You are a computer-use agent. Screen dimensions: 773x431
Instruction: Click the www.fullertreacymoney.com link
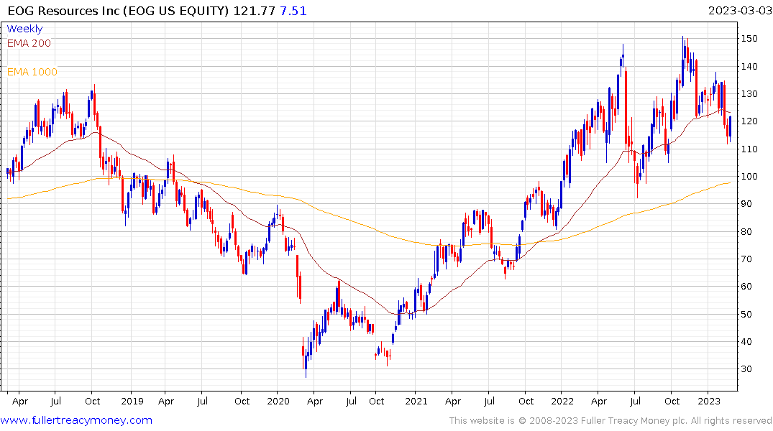click(x=76, y=420)
